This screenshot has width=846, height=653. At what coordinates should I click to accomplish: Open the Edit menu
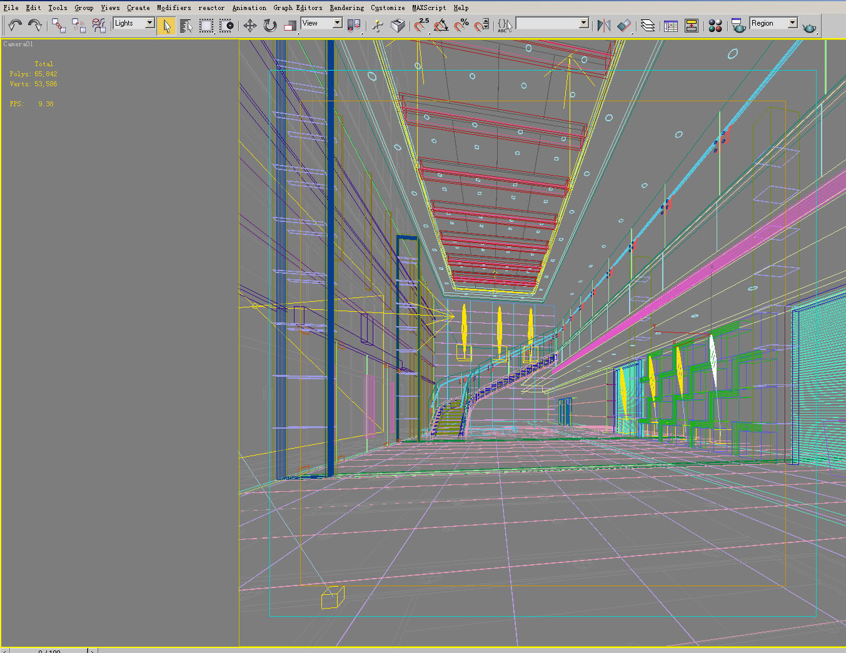coord(33,7)
